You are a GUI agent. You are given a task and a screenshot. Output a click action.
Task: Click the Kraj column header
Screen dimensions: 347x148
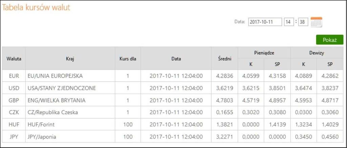(x=70, y=58)
